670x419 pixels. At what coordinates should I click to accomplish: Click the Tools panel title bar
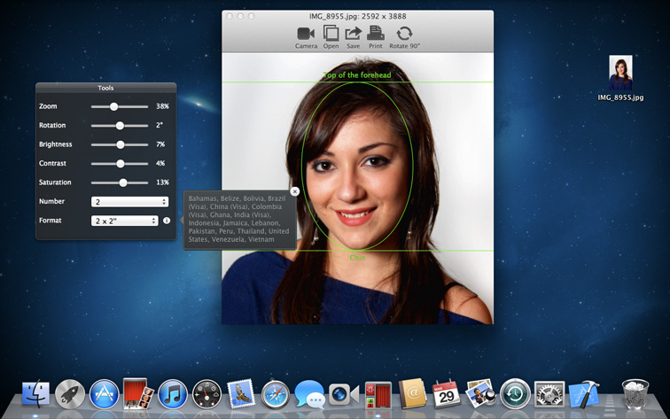[106, 88]
